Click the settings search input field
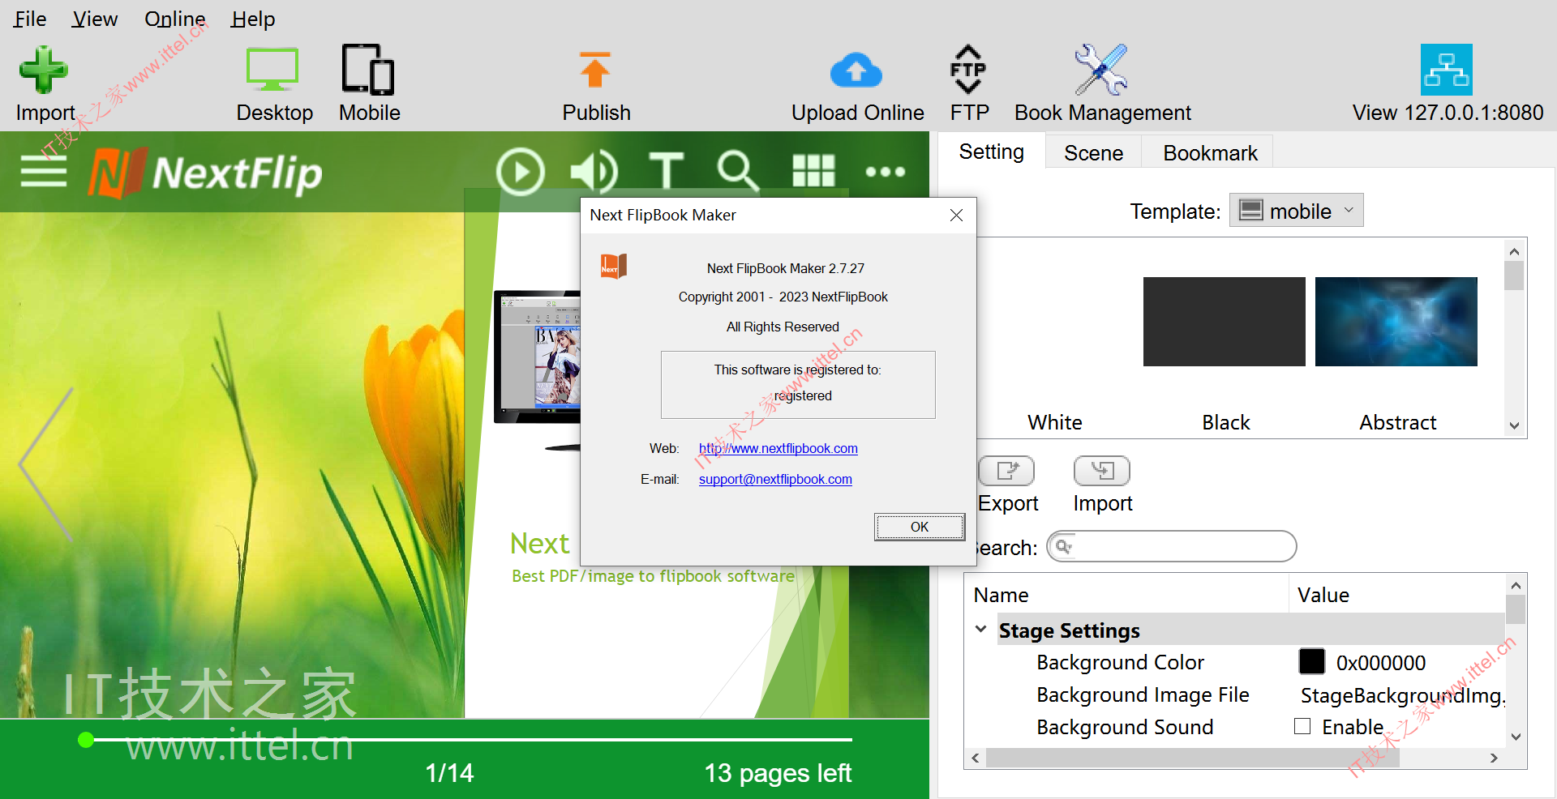 coord(1171,546)
